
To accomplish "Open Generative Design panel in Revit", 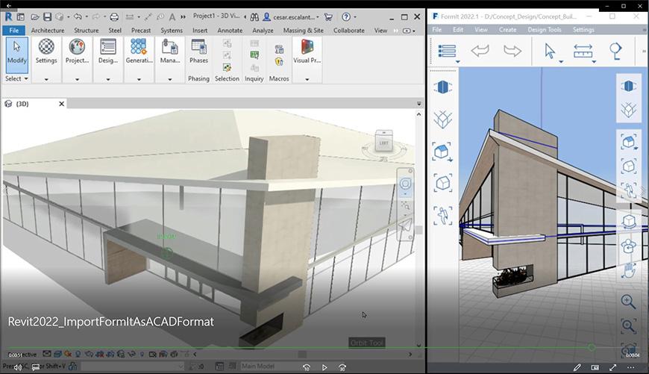I will pos(139,52).
